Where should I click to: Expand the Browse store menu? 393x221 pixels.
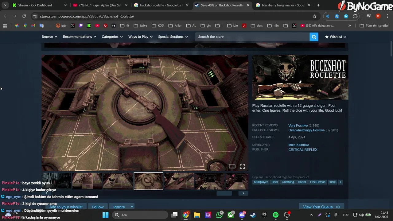coord(49,37)
